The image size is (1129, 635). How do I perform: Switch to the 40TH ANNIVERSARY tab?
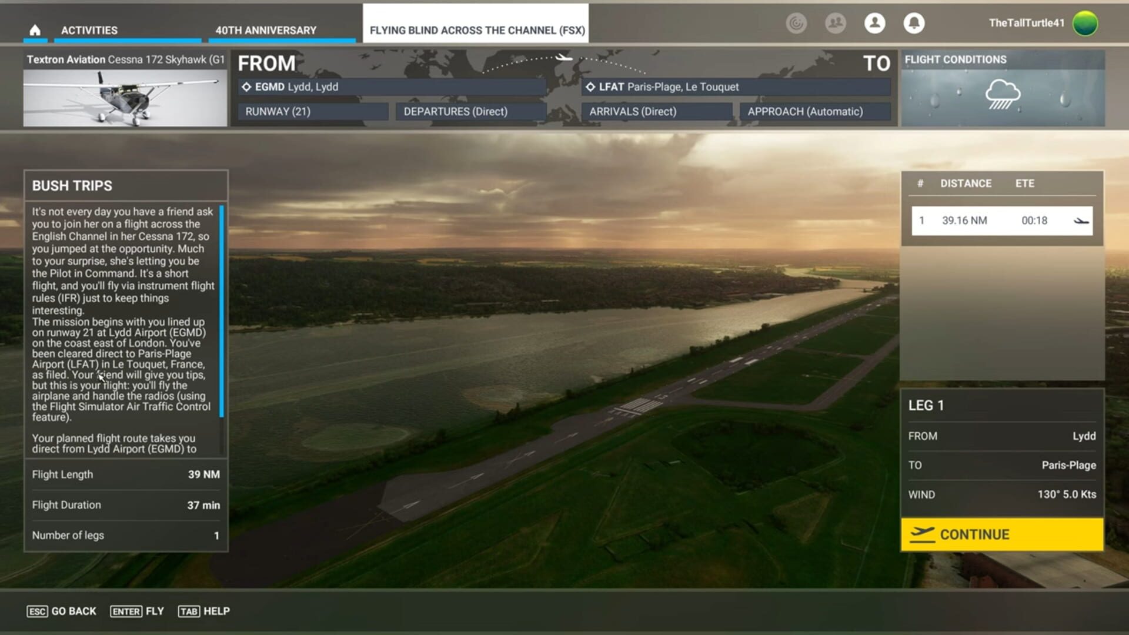point(266,30)
